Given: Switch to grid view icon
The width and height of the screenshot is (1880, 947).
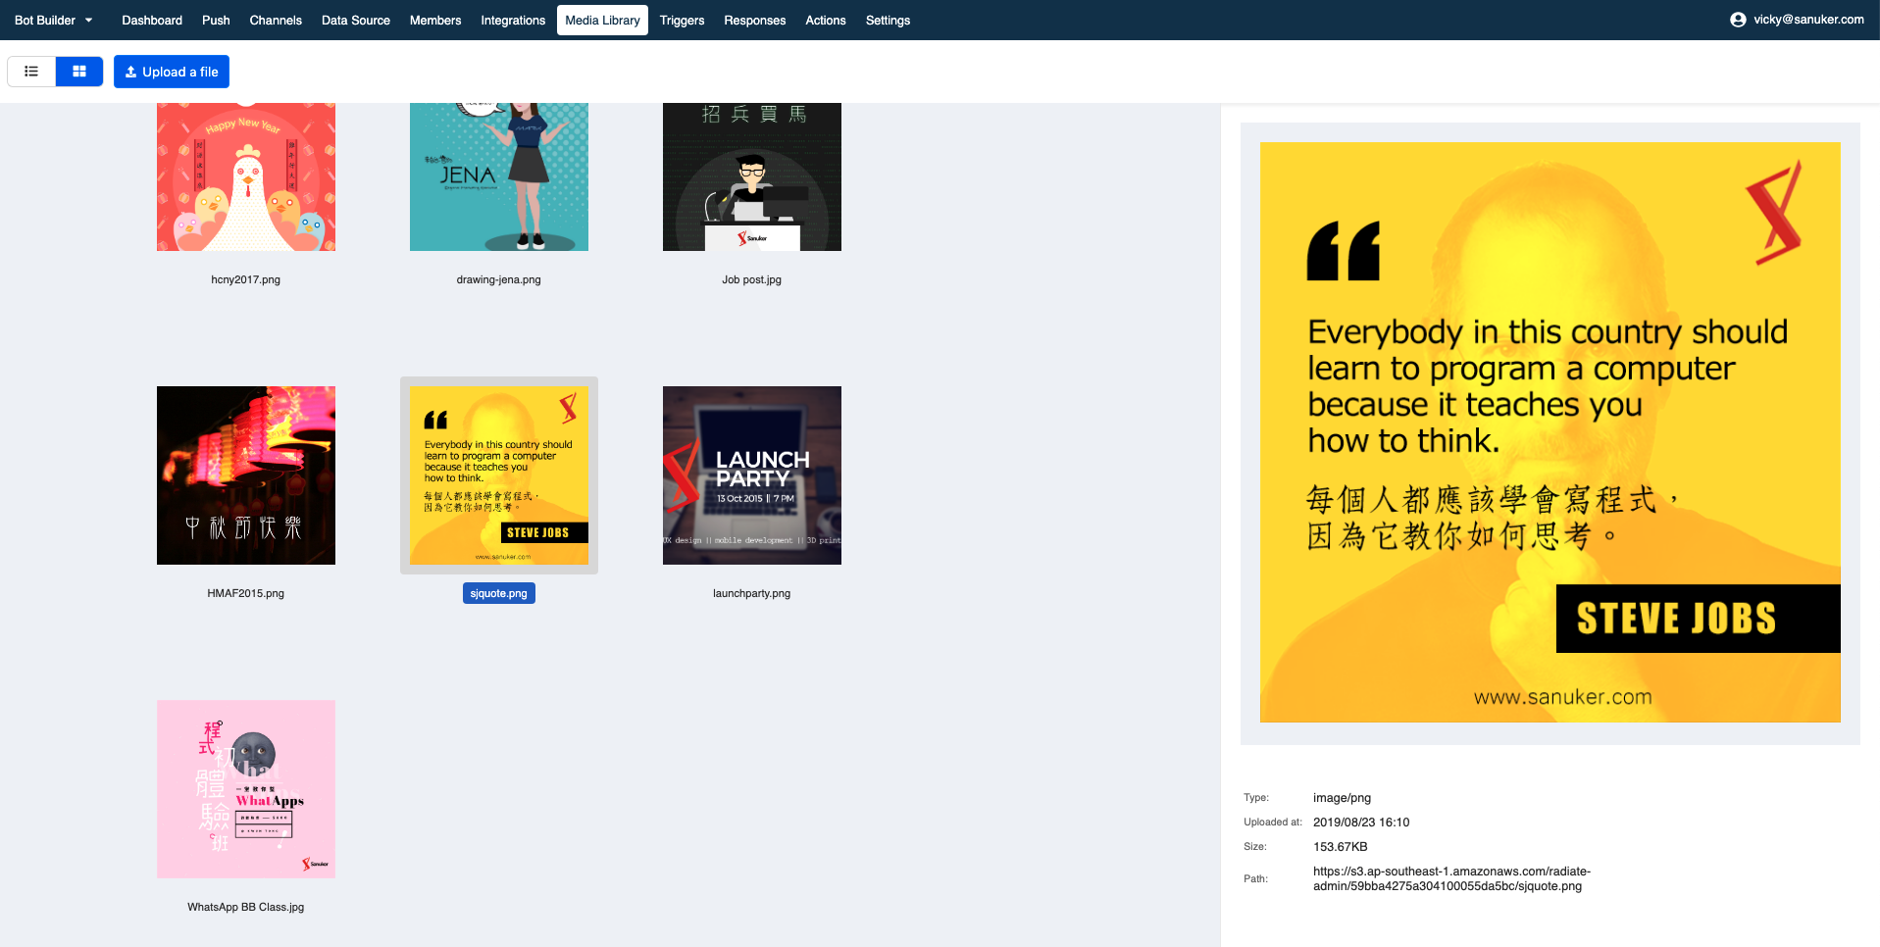Looking at the screenshot, I should pos(79,72).
